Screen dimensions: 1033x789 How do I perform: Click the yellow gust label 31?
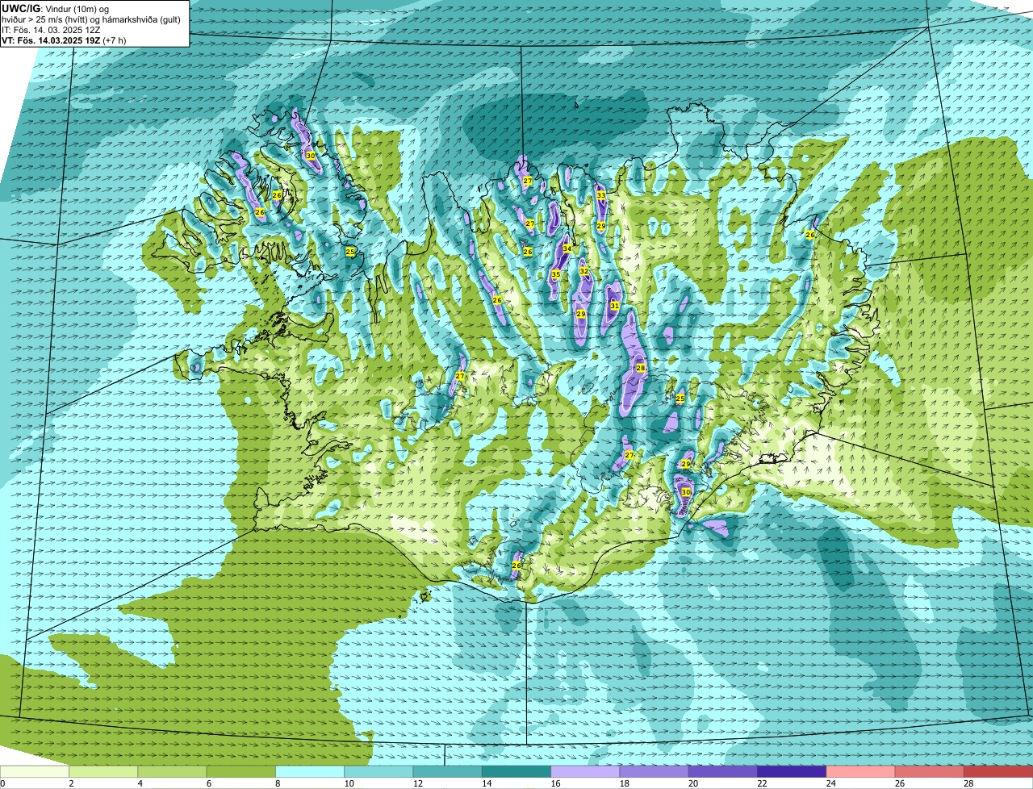614,306
